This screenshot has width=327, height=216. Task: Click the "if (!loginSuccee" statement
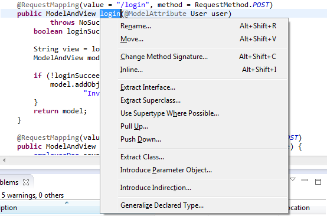point(67,76)
